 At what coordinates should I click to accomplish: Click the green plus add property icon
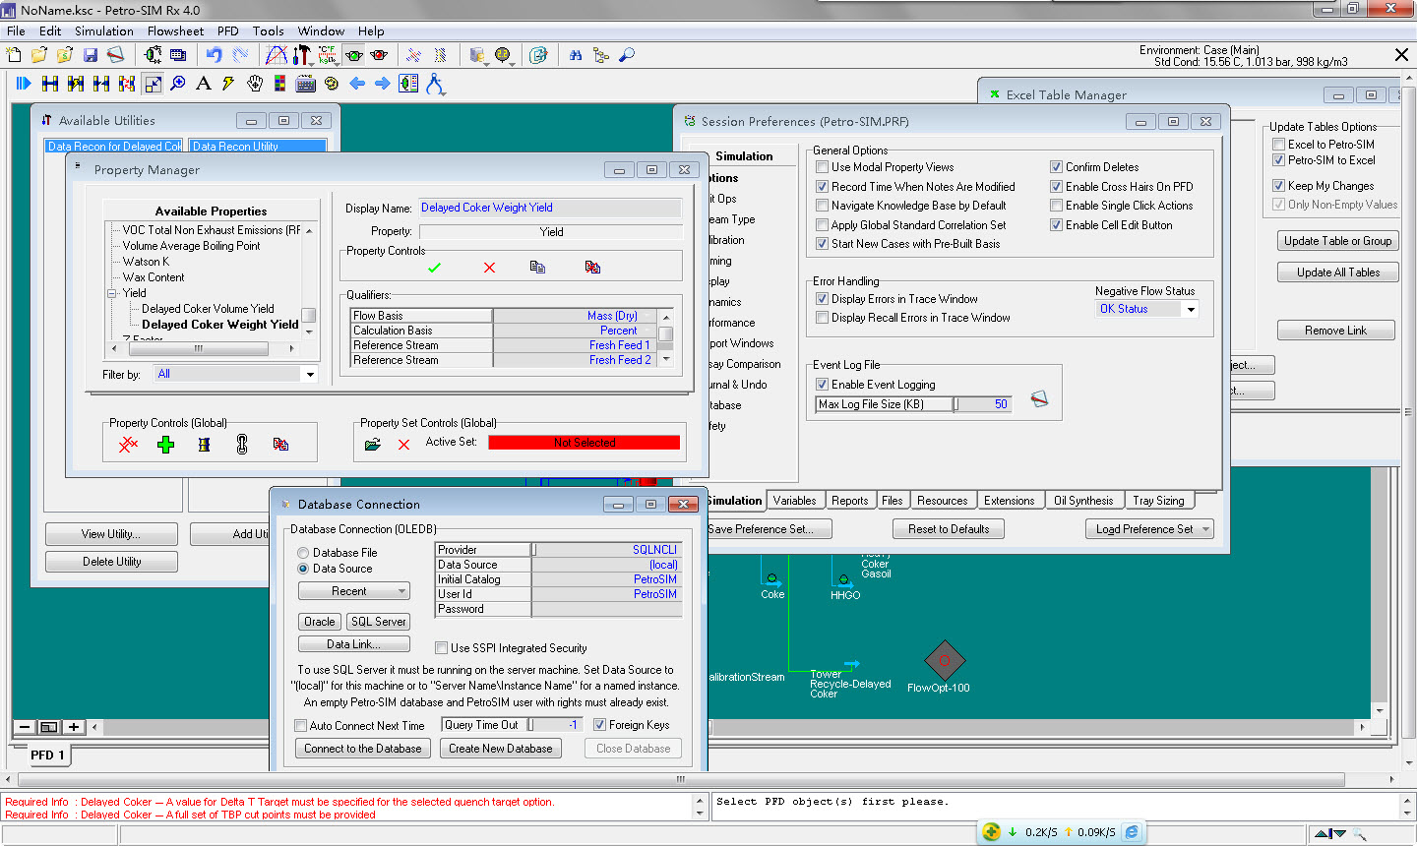[165, 445]
